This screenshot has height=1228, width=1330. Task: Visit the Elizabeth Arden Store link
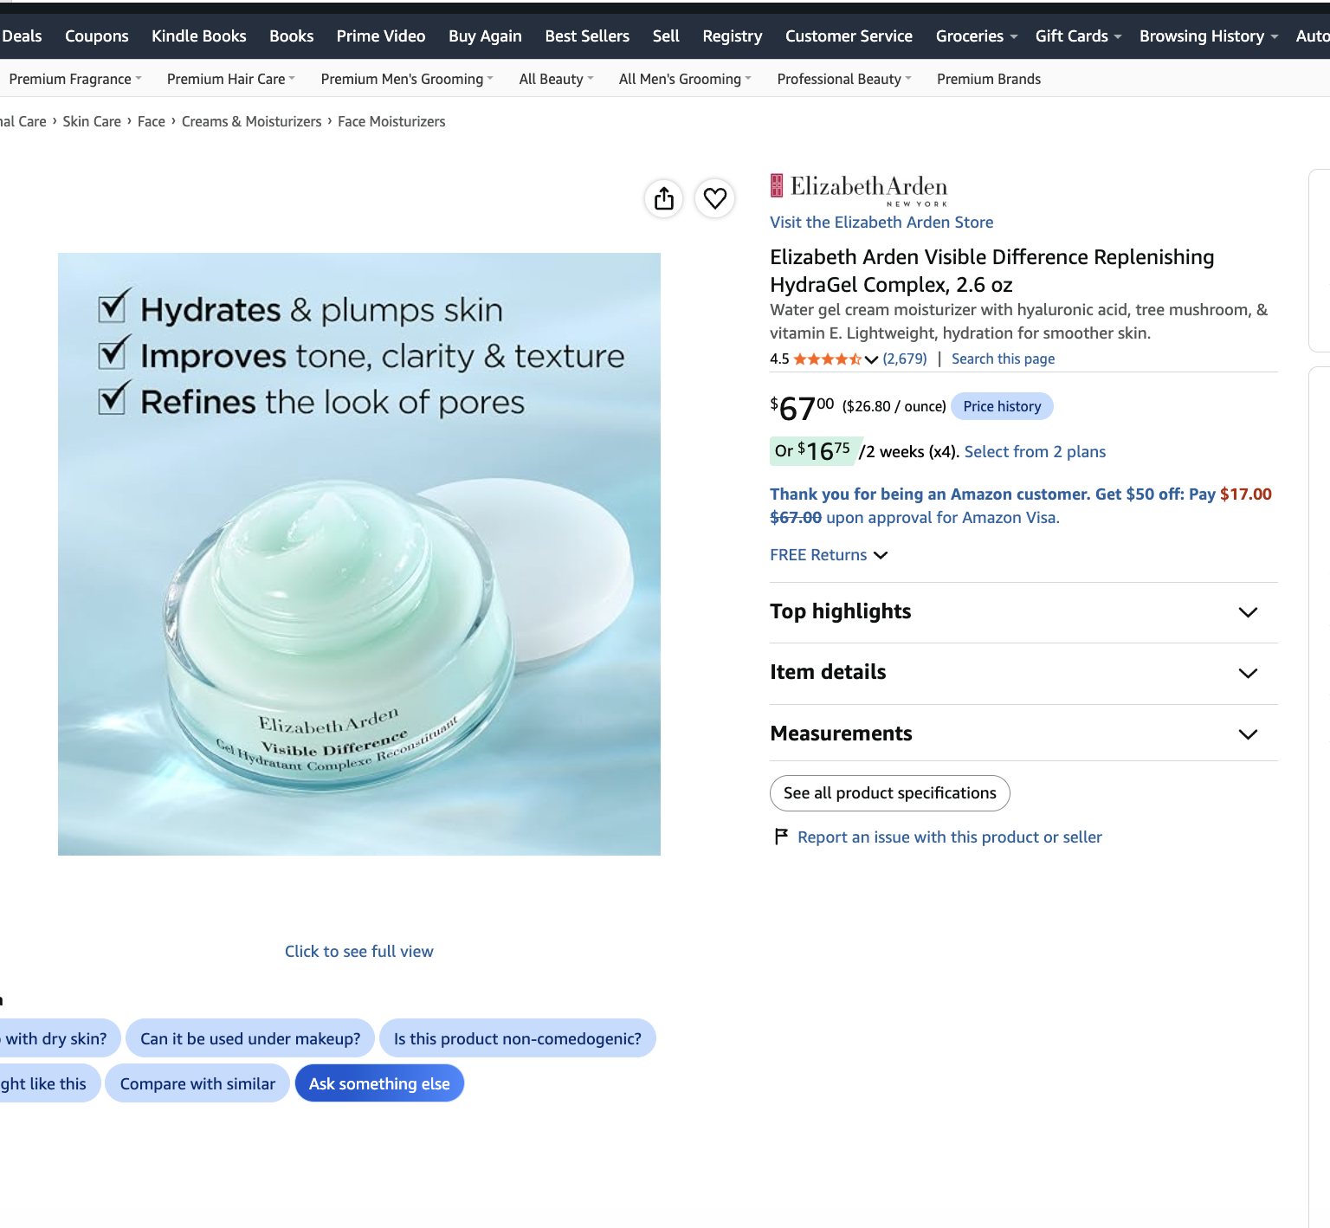coord(881,223)
